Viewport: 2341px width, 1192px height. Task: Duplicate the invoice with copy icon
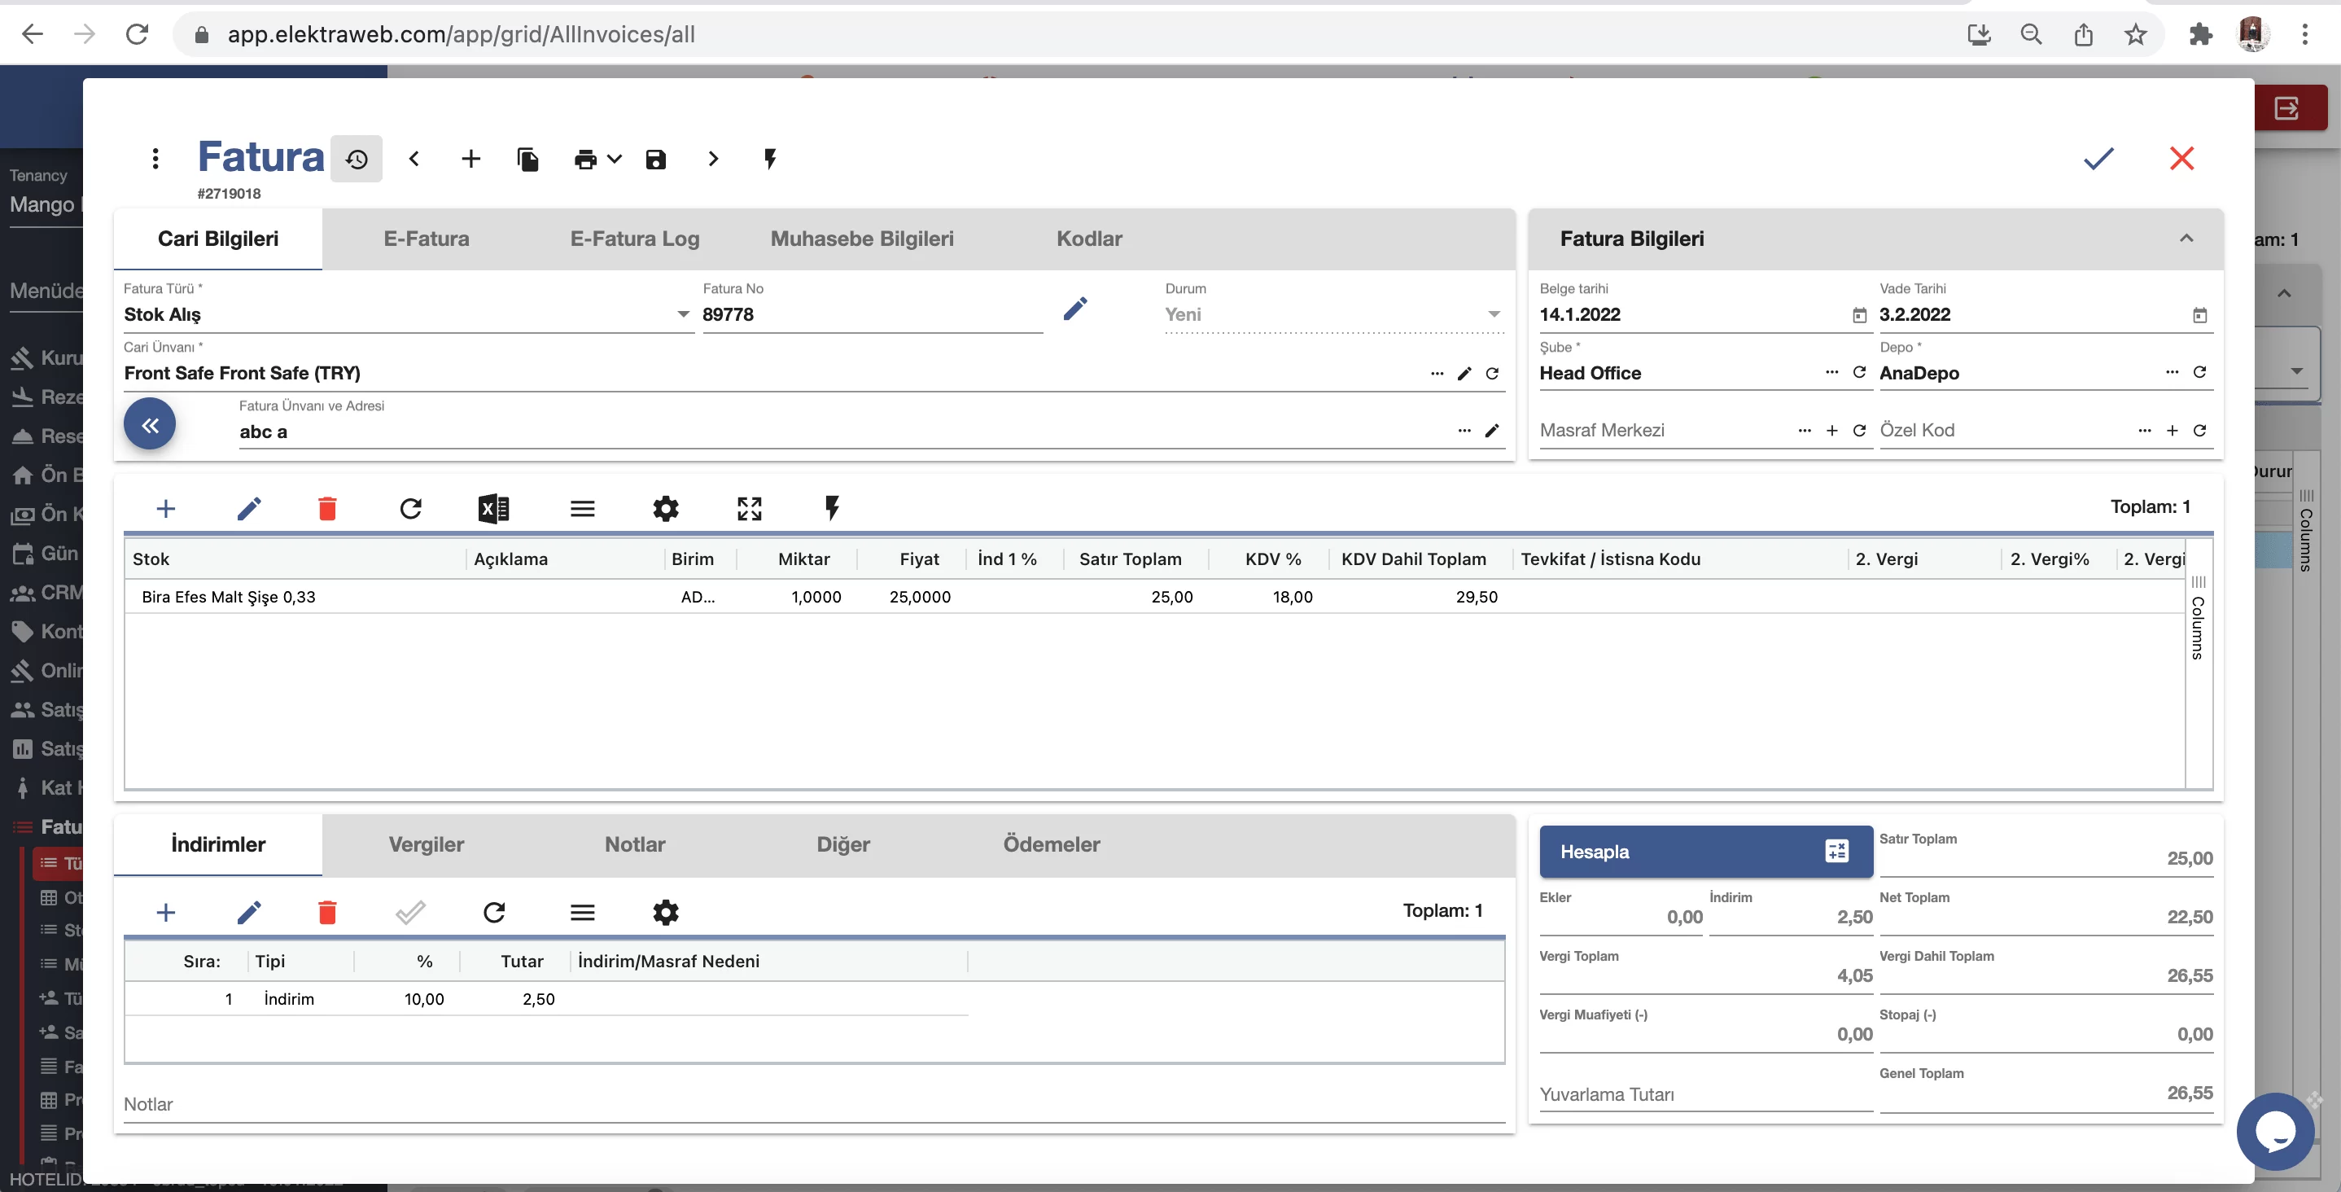coord(527,159)
